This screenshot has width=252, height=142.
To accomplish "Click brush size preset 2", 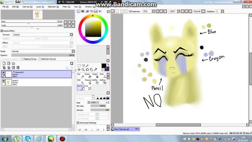I will pos(104,128).
